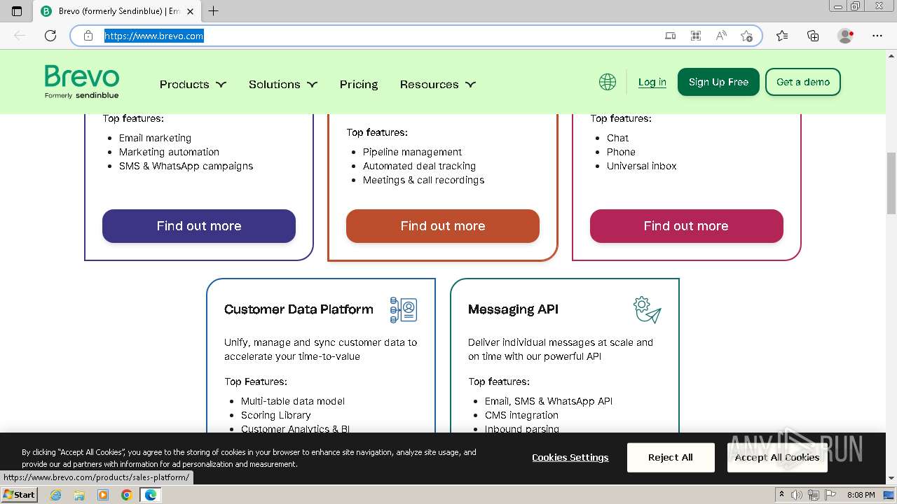Click Accept All Cookies
This screenshot has width=897, height=504.
777,457
